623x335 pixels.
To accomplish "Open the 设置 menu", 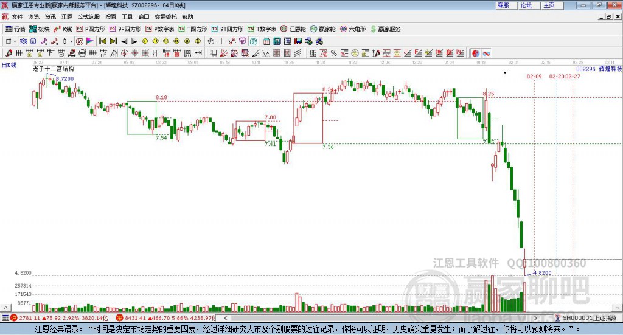I will [x=111, y=16].
